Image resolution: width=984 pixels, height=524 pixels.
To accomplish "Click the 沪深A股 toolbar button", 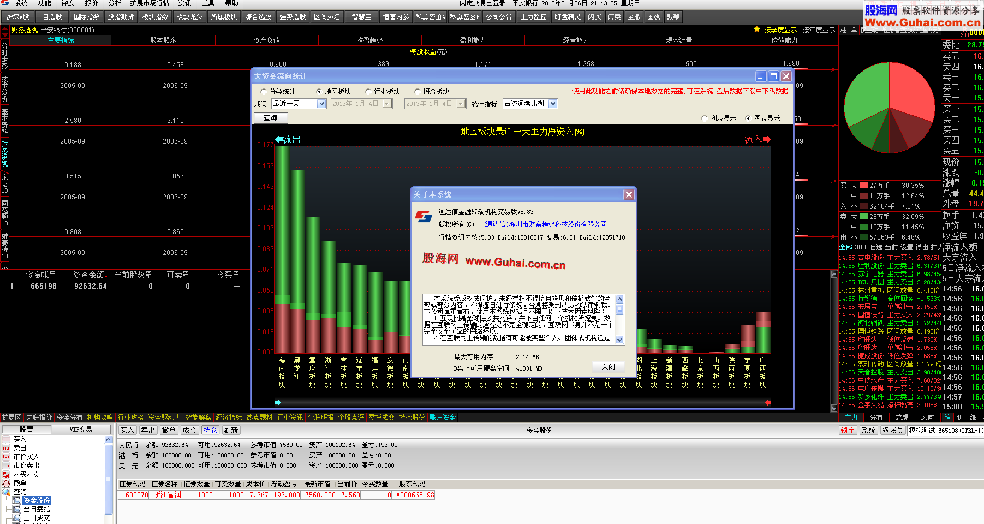I will point(17,17).
